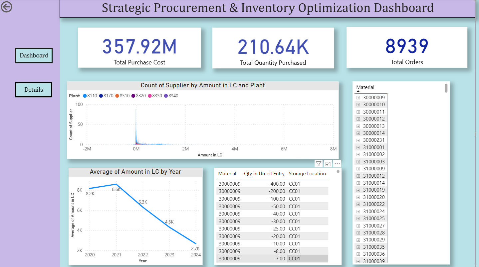Screen dimensions: 479x267
Task: Expand material 30000013 row
Action: pyautogui.click(x=359, y=126)
